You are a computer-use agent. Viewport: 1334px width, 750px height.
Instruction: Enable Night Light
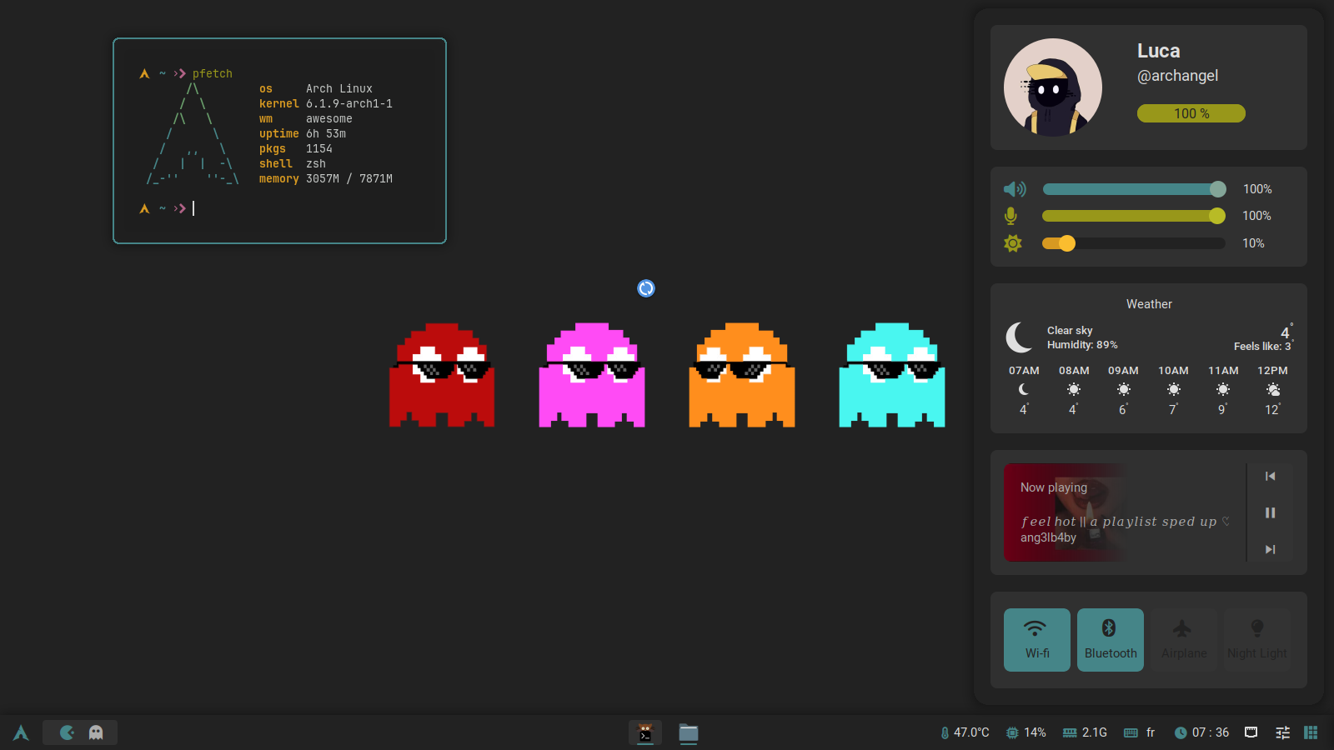pos(1257,640)
